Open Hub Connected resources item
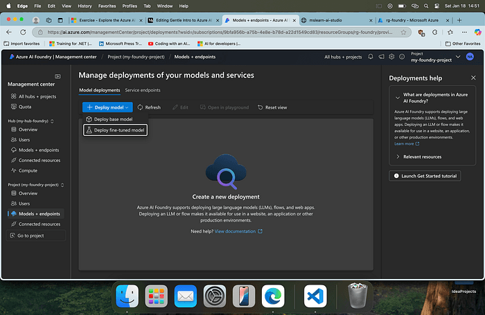The image size is (485, 315). (x=35, y=160)
